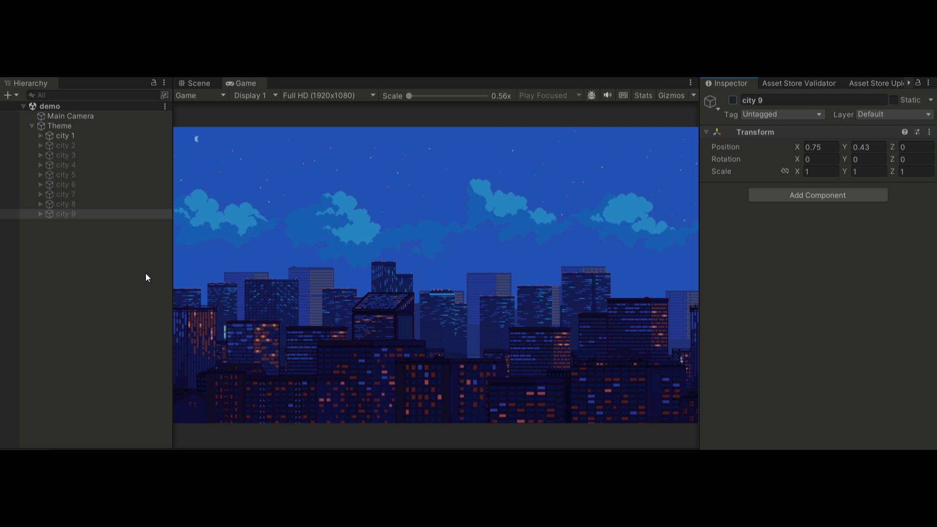Screen dimensions: 937x527
Task: Expand the city 3 foldout
Action: click(x=41, y=155)
